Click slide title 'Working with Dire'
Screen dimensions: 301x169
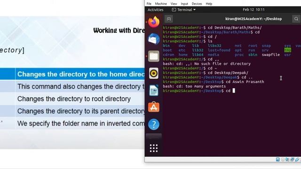(x=119, y=31)
